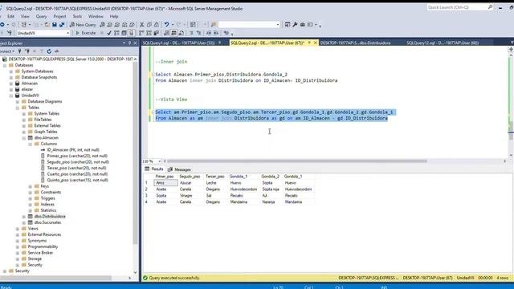Image resolution: width=514 pixels, height=289 pixels.
Task: Show the estimated execution plan icon
Action: 116,33
